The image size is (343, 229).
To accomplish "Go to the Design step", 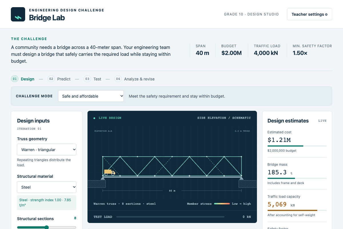I will coord(23,79).
